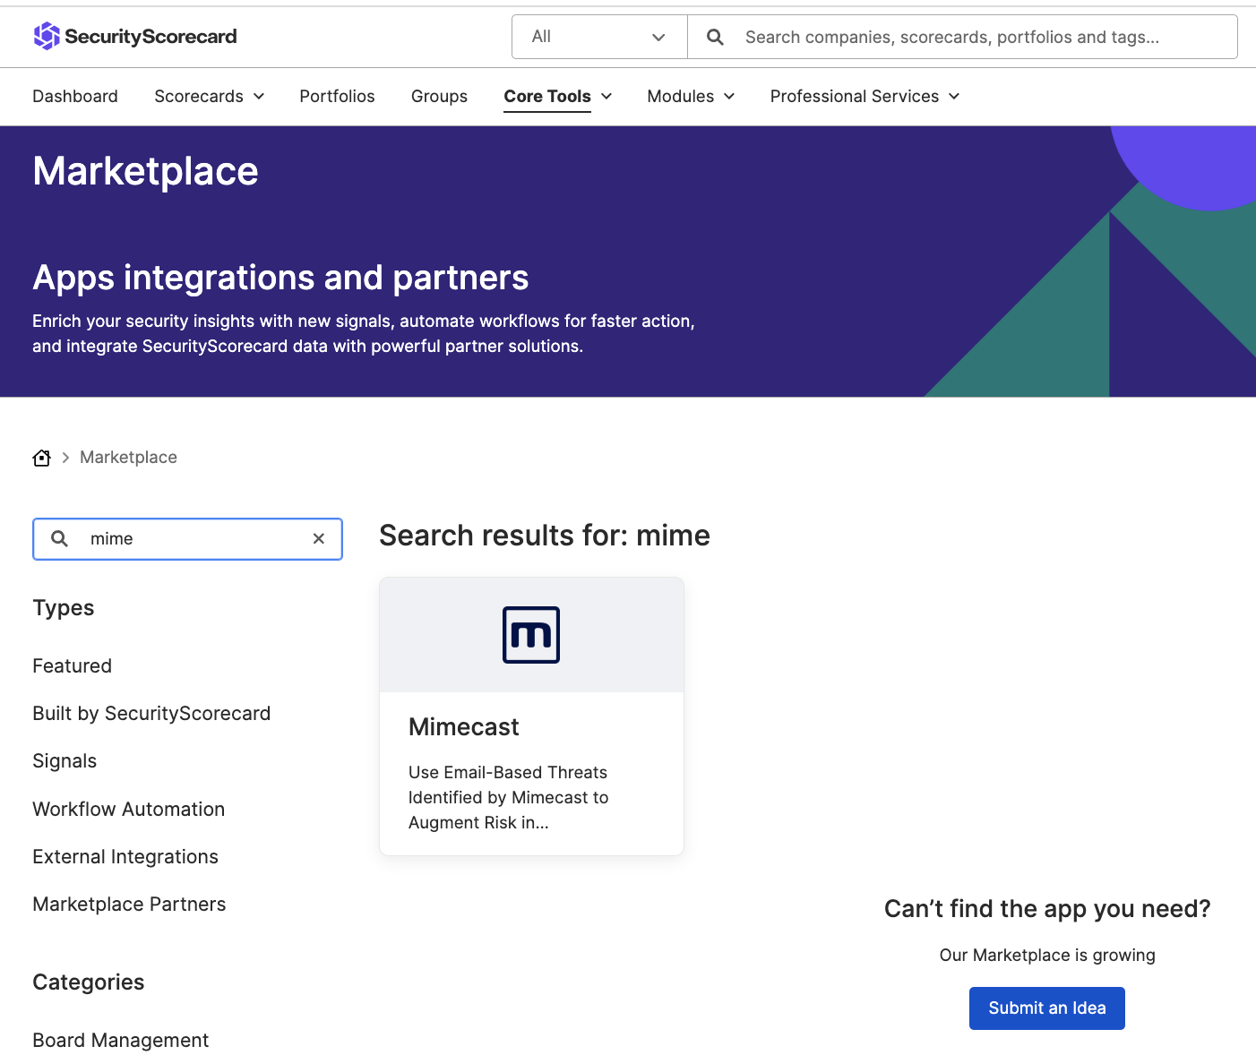Image resolution: width=1256 pixels, height=1055 pixels.
Task: Expand the Modules dropdown
Action: tap(729, 96)
